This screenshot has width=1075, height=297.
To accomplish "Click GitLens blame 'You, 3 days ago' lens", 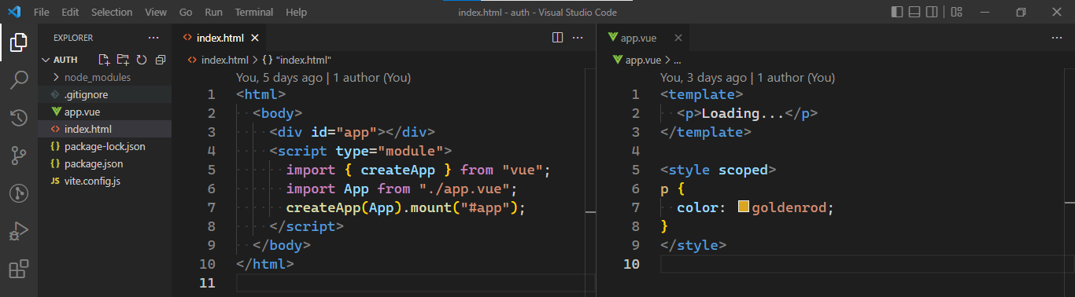I will click(704, 78).
